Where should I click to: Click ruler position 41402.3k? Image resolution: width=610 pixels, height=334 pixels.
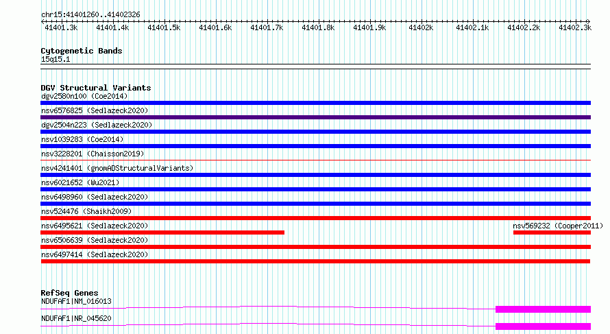pyautogui.click(x=575, y=27)
